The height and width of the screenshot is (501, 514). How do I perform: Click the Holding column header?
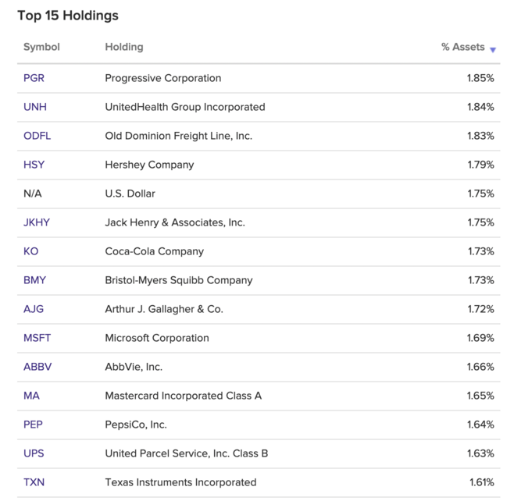124,47
